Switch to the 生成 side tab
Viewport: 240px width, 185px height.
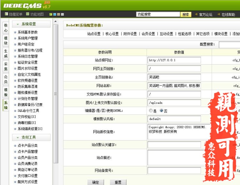[6, 53]
